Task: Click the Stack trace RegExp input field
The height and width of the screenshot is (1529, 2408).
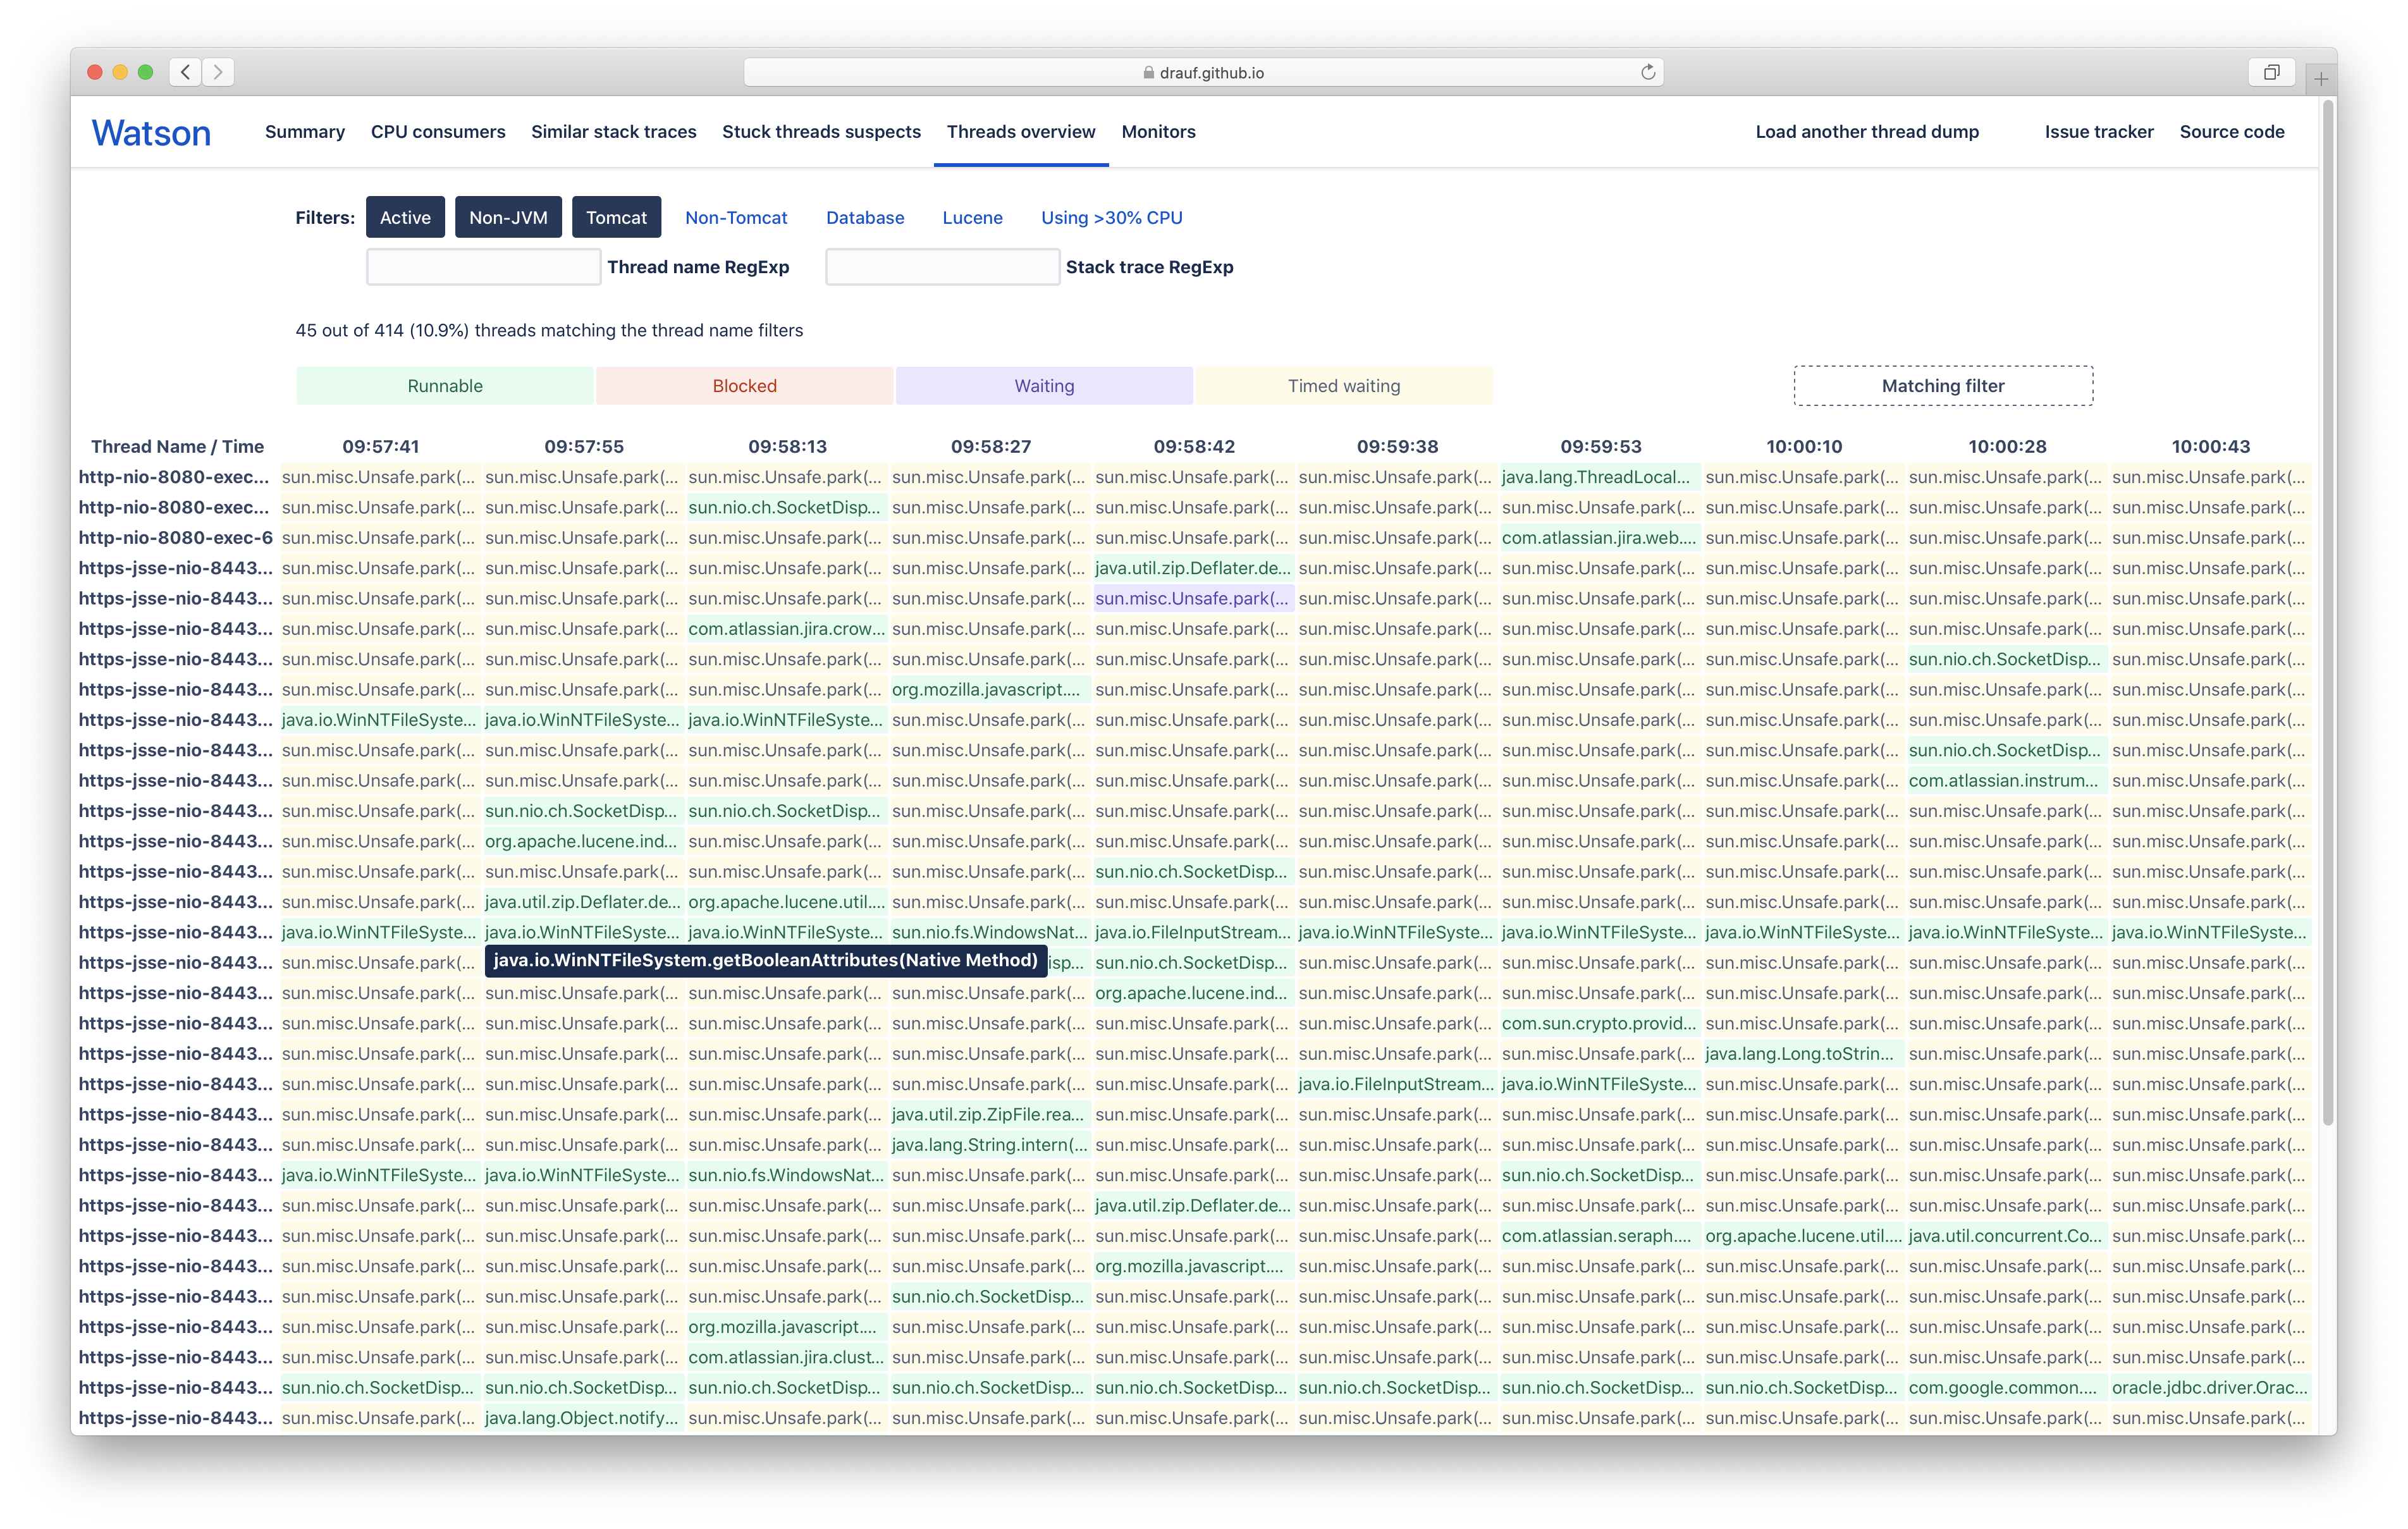Action: (x=942, y=267)
